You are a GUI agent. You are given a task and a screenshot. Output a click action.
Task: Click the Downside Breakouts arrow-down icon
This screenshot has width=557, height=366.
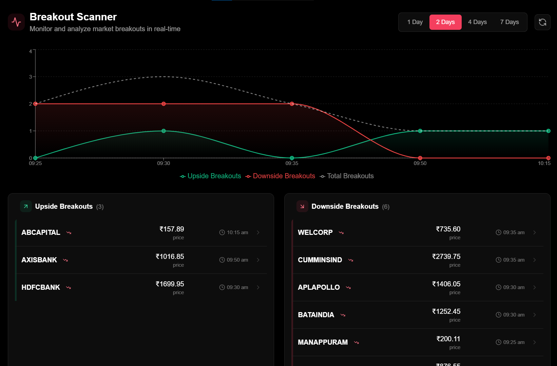point(302,206)
